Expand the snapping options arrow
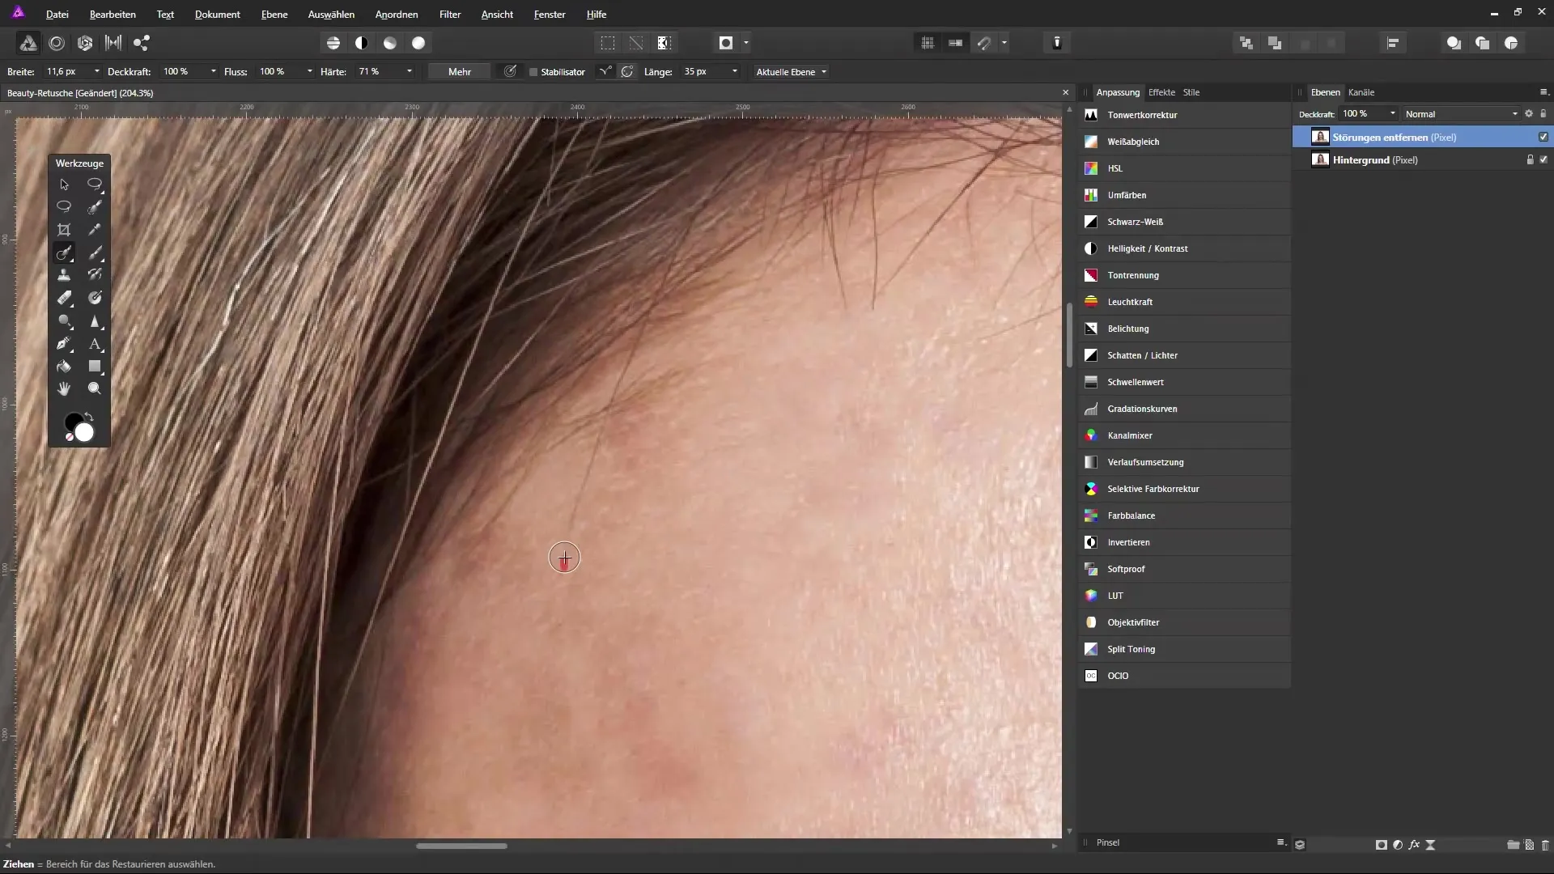The height and width of the screenshot is (874, 1554). [1004, 43]
